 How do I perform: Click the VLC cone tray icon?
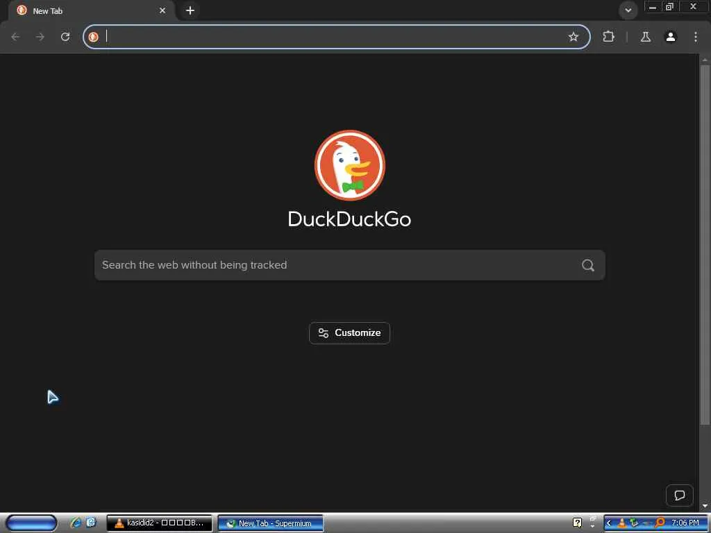click(x=621, y=523)
